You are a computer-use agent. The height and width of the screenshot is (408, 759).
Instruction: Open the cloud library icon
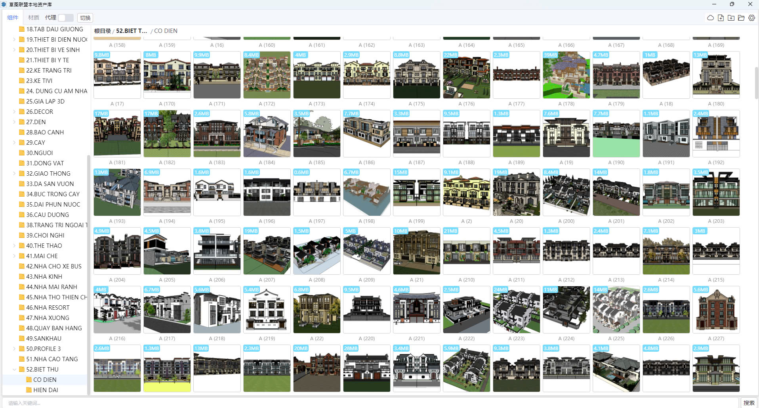pyautogui.click(x=710, y=18)
